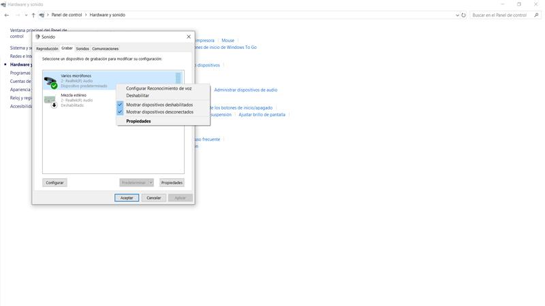The image size is (545, 306).
Task: Open the Windows To Go link
Action: 226,47
